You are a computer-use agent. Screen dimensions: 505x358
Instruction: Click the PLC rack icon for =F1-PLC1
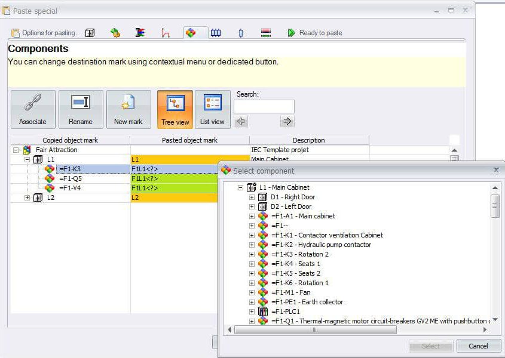point(263,311)
